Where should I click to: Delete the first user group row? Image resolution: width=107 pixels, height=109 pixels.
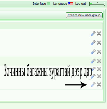click(99, 33)
